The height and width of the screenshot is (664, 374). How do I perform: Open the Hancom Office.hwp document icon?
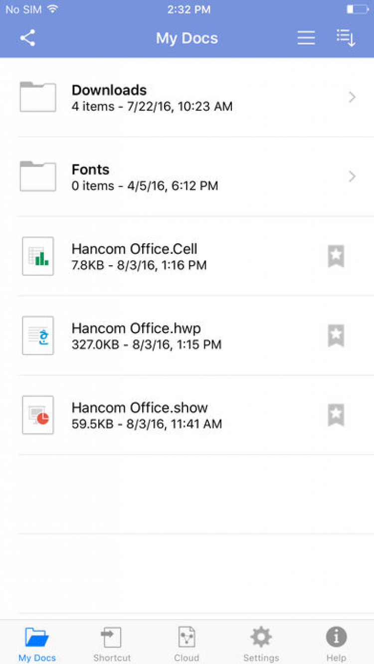click(x=38, y=335)
